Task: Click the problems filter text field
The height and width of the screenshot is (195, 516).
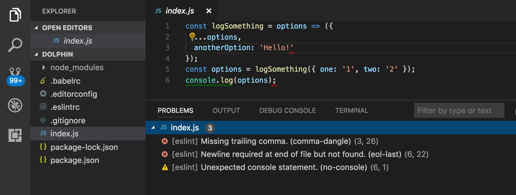Action: point(459,111)
